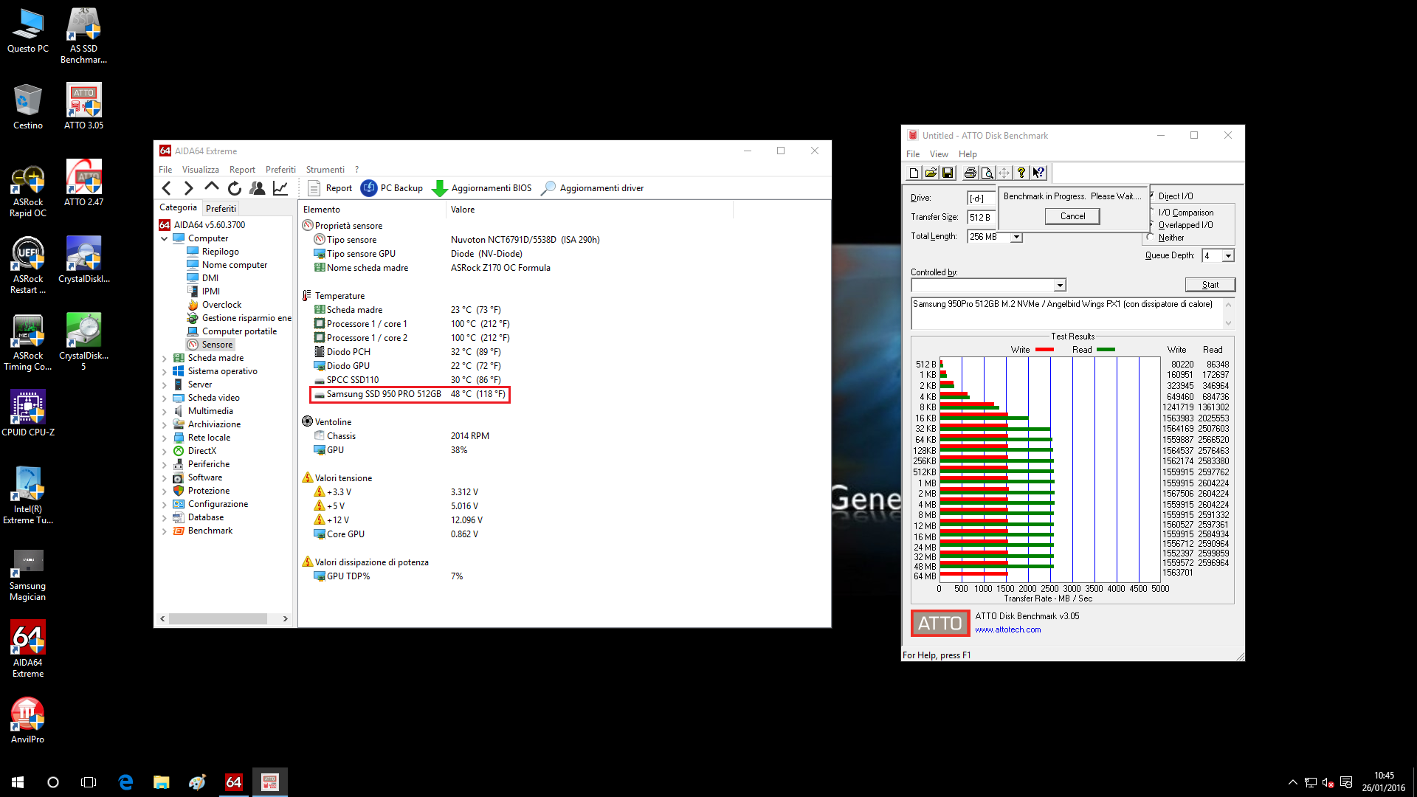Click Report toolbar button in AIDA64

point(330,188)
